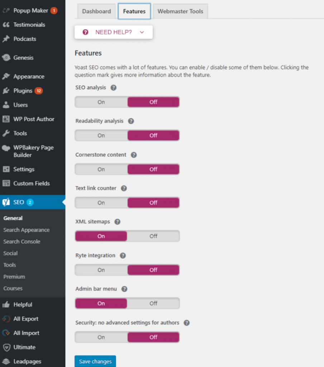The image size is (324, 367).
Task: Turn SEO analysis On
Action: (101, 102)
